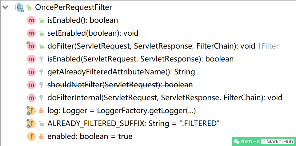
Task: Select setEnabled(boolean): void method
Action: [x=93, y=33]
